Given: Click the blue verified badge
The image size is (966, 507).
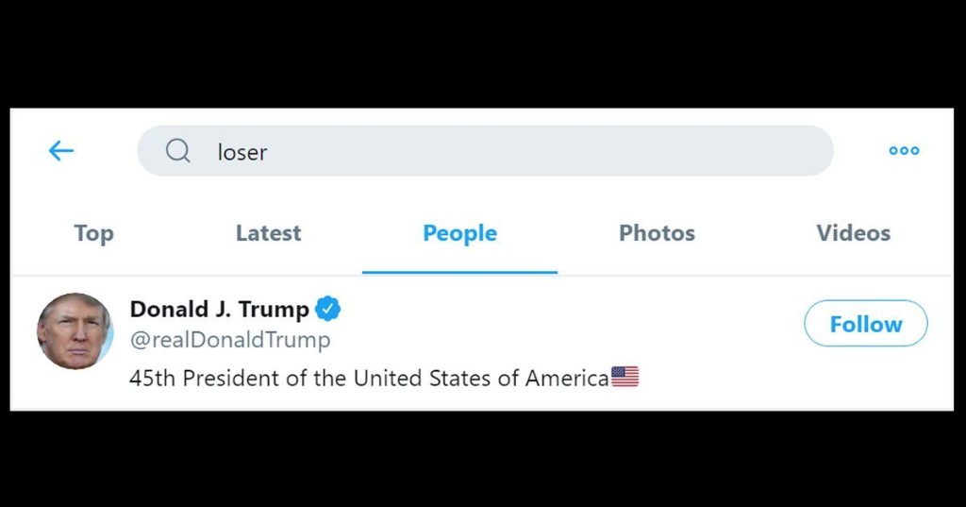Looking at the screenshot, I should [x=327, y=309].
